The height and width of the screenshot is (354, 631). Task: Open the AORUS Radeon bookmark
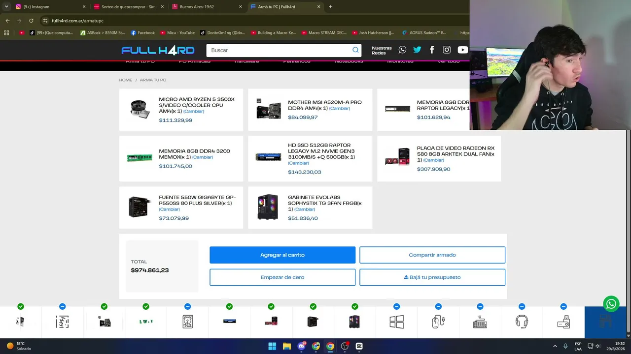[424, 33]
